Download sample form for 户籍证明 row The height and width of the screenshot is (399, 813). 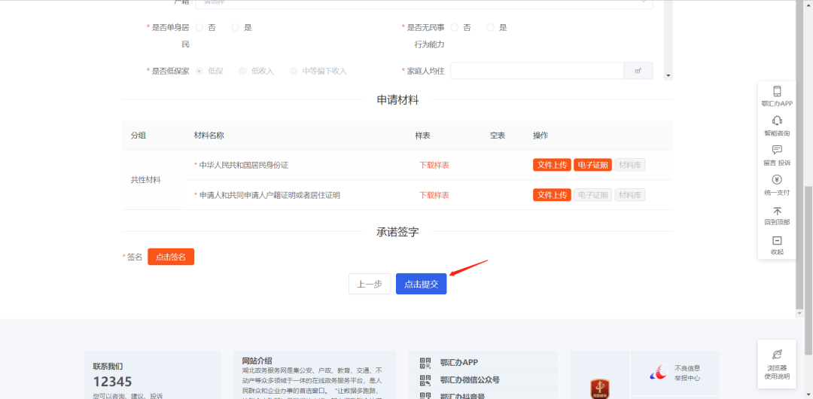(434, 195)
